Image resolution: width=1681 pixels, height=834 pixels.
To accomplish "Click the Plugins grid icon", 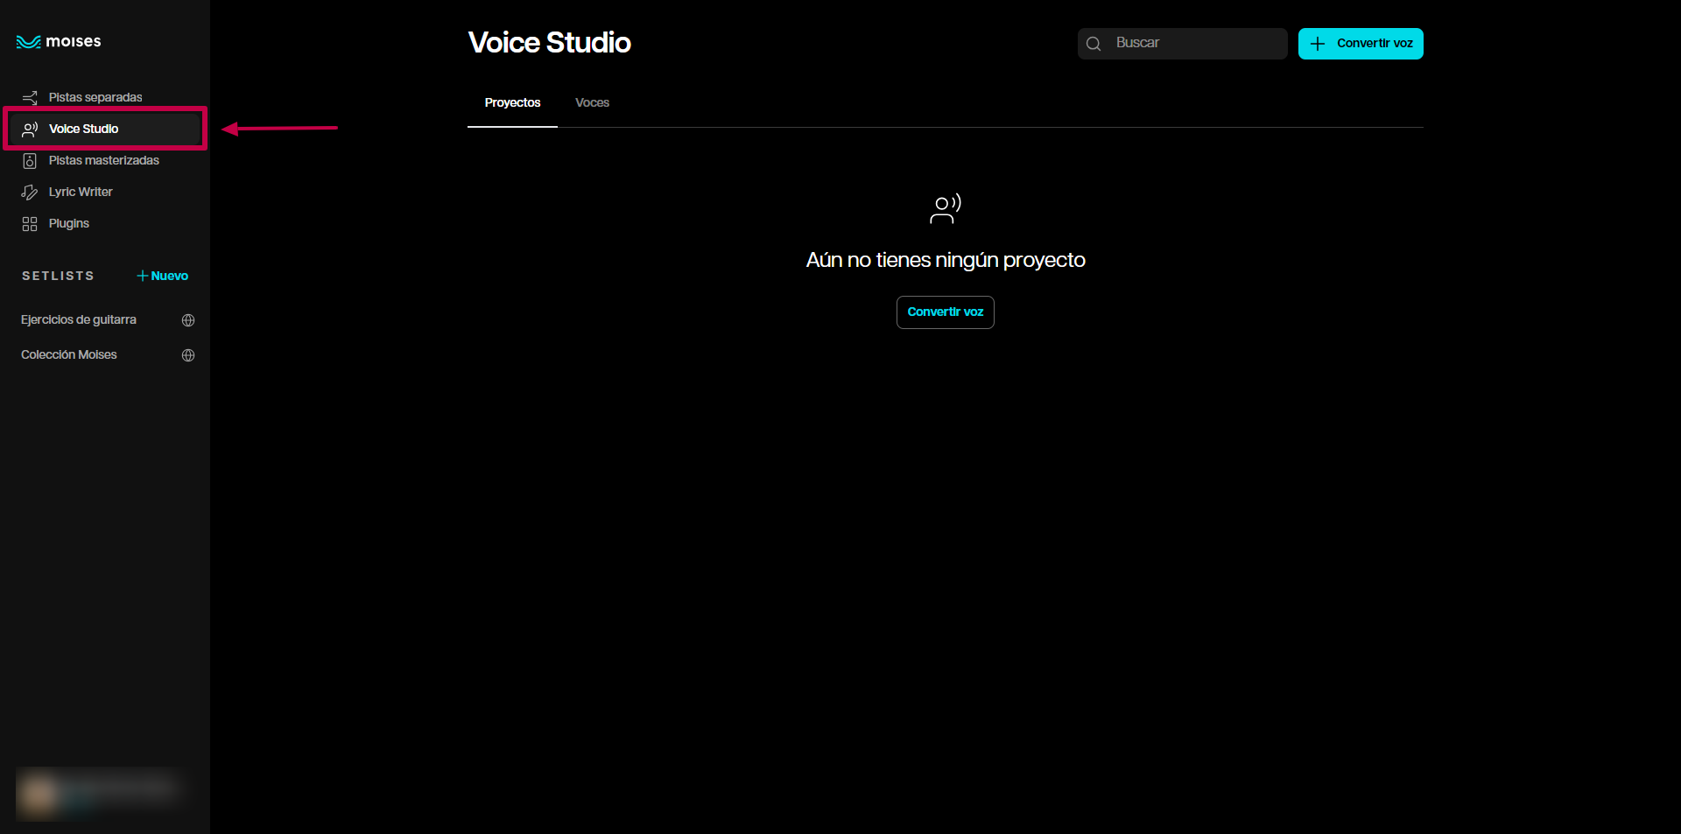I will tap(30, 224).
